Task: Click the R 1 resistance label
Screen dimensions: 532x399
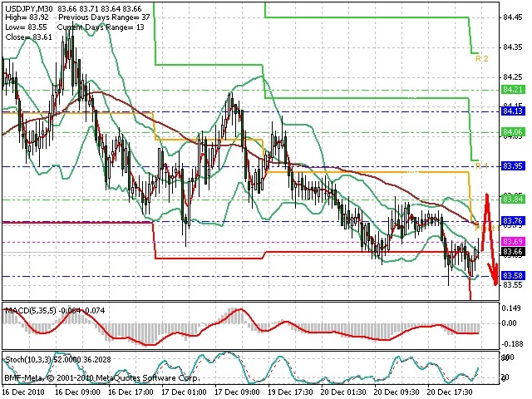Action: tap(482, 165)
